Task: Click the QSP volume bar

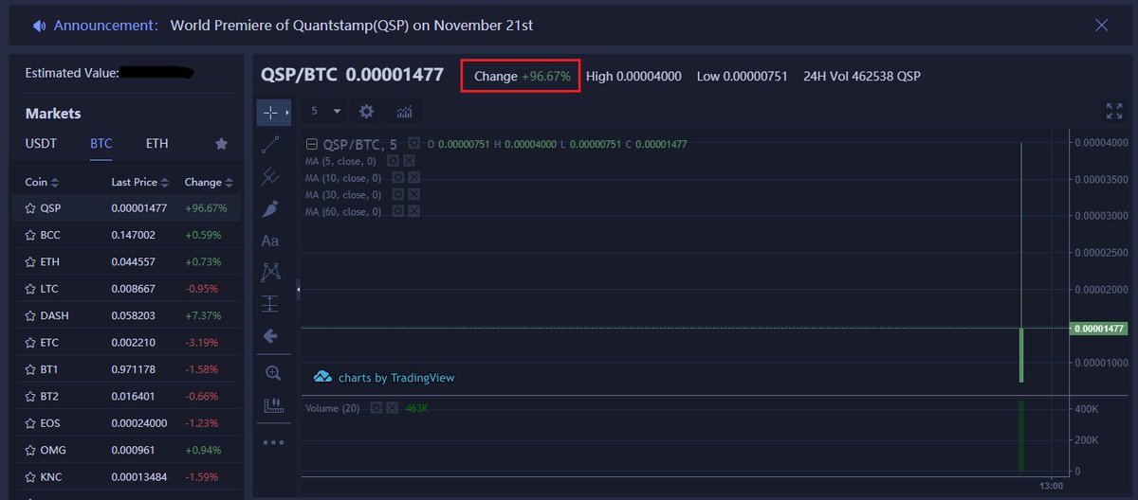Action: point(1021,436)
